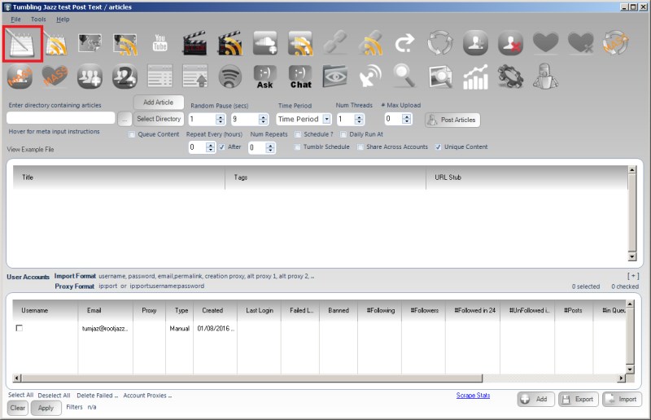
Task: Open the Chat smiley icon
Action: click(x=300, y=77)
